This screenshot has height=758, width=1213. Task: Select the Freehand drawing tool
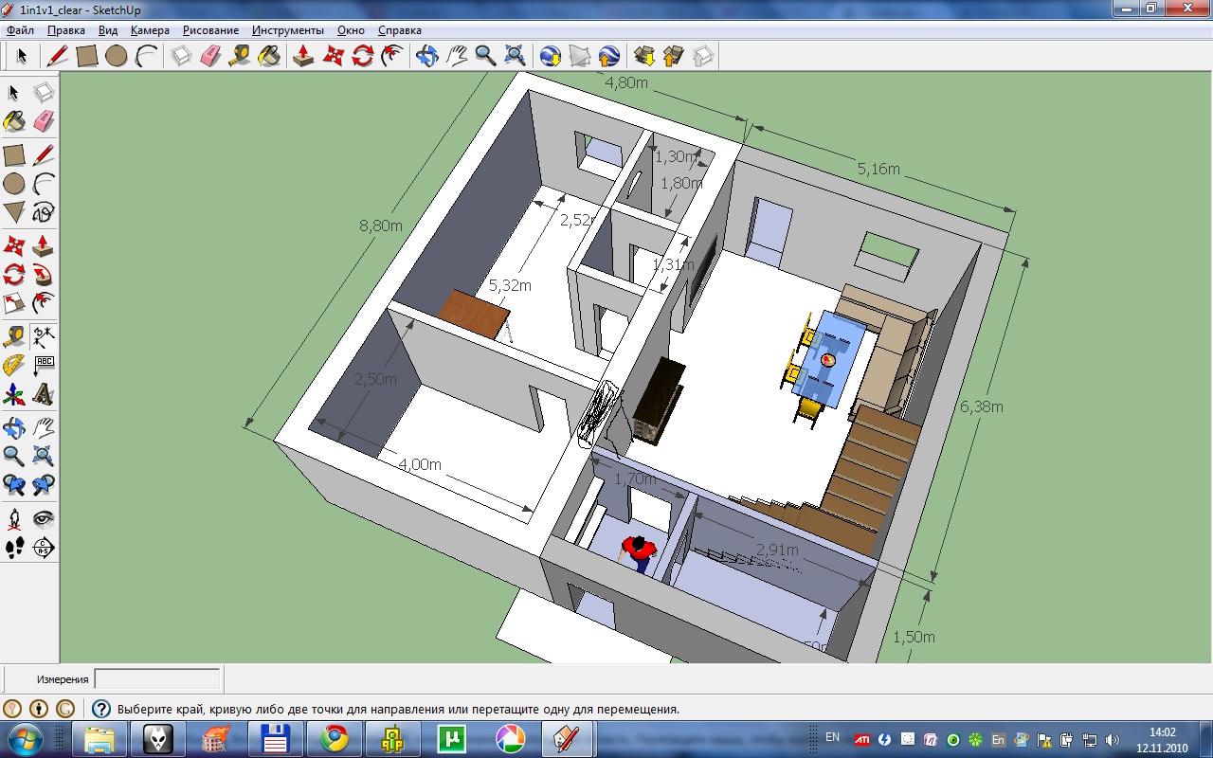43,211
